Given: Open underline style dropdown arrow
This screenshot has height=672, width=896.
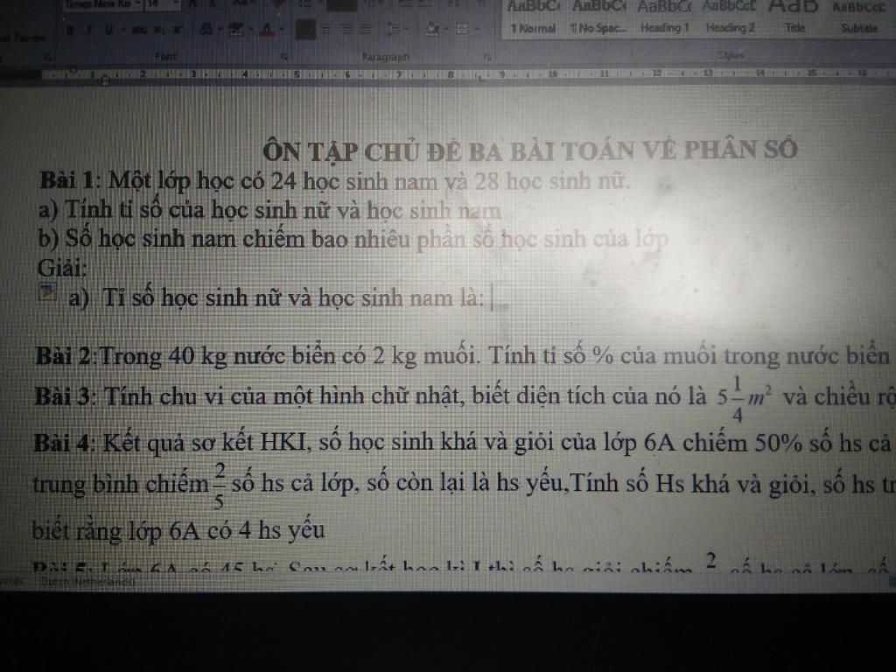Looking at the screenshot, I should coord(122,30).
